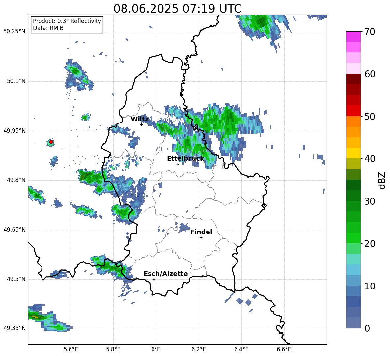
Task: Click the 30 value on the colorbar
Action: tap(369, 201)
